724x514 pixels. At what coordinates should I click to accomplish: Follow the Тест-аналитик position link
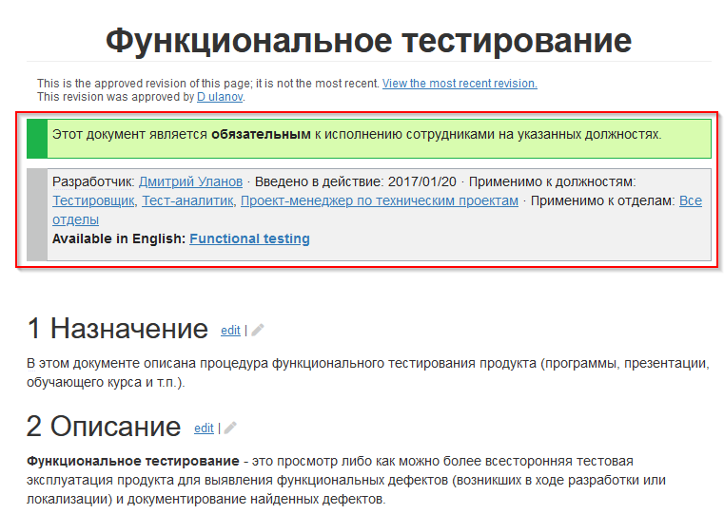(187, 200)
